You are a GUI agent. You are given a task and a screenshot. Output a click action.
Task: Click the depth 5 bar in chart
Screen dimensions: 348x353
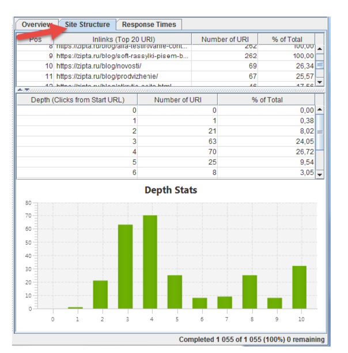[175, 292]
